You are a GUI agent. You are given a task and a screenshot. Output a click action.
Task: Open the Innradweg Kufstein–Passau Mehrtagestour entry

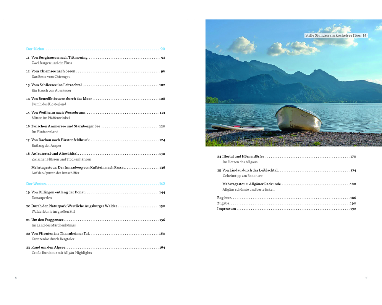coord(78,167)
